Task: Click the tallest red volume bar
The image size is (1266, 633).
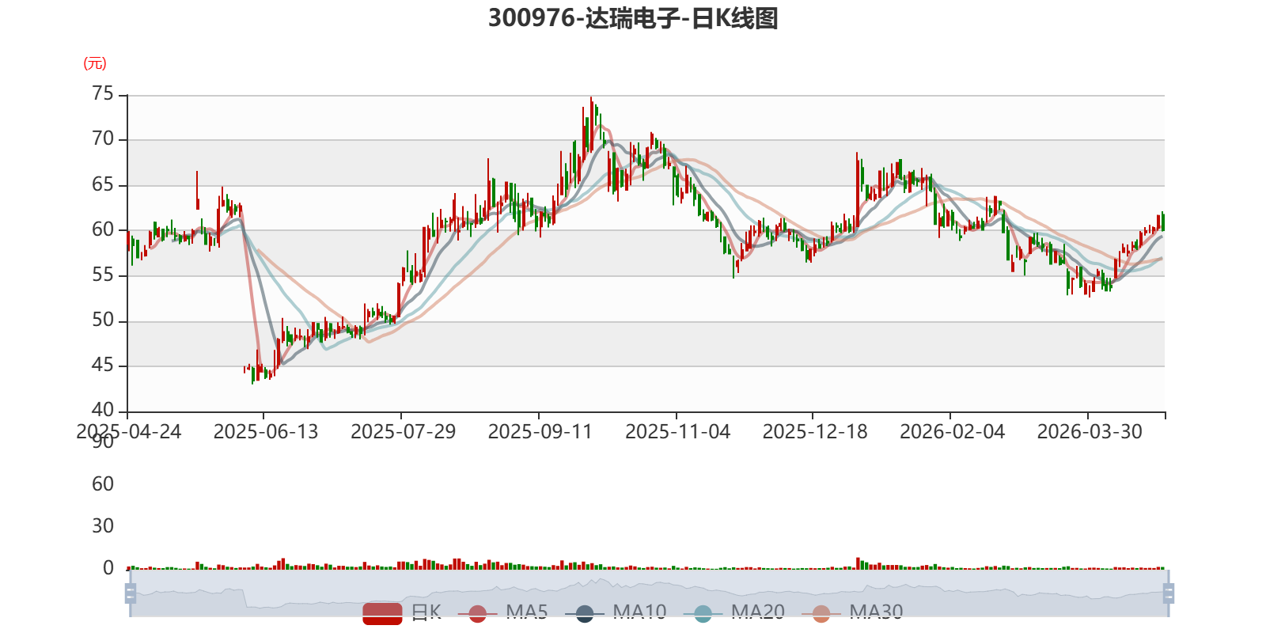Action: pos(858,563)
